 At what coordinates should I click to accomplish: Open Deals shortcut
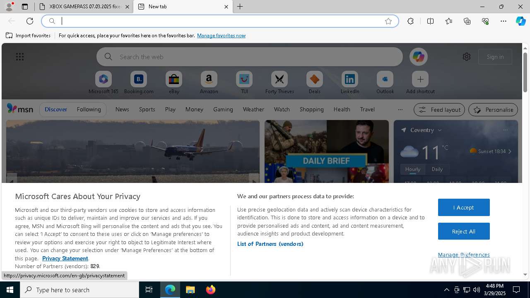click(x=315, y=82)
